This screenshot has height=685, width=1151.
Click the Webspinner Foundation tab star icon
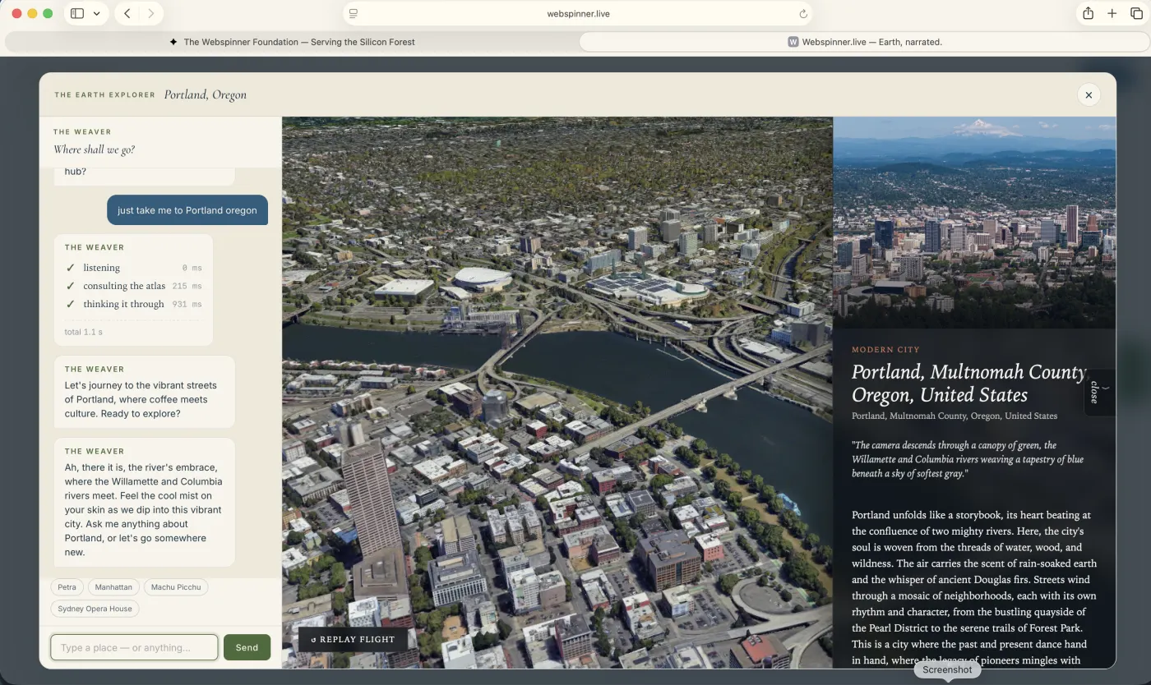173,42
